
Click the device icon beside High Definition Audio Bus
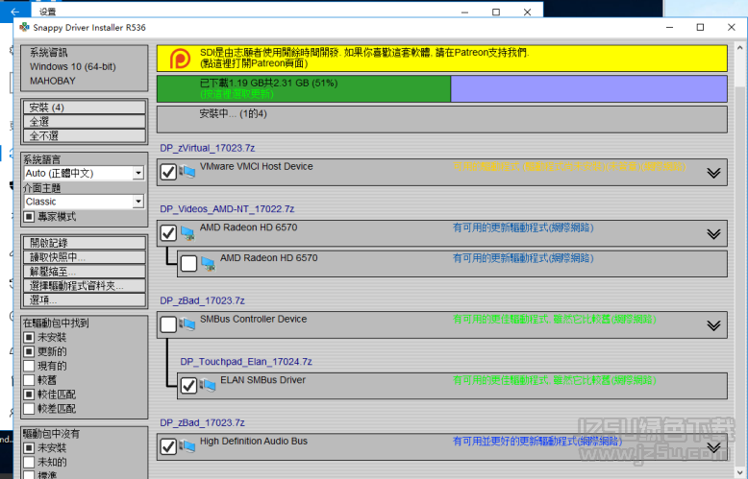(187, 446)
